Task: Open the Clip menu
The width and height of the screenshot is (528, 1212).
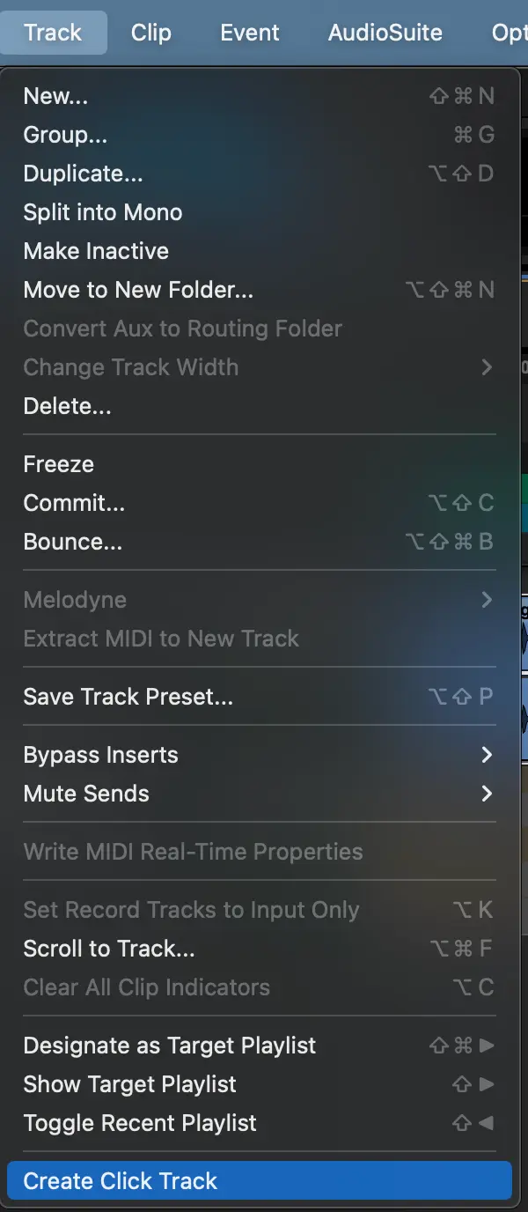Action: click(150, 33)
